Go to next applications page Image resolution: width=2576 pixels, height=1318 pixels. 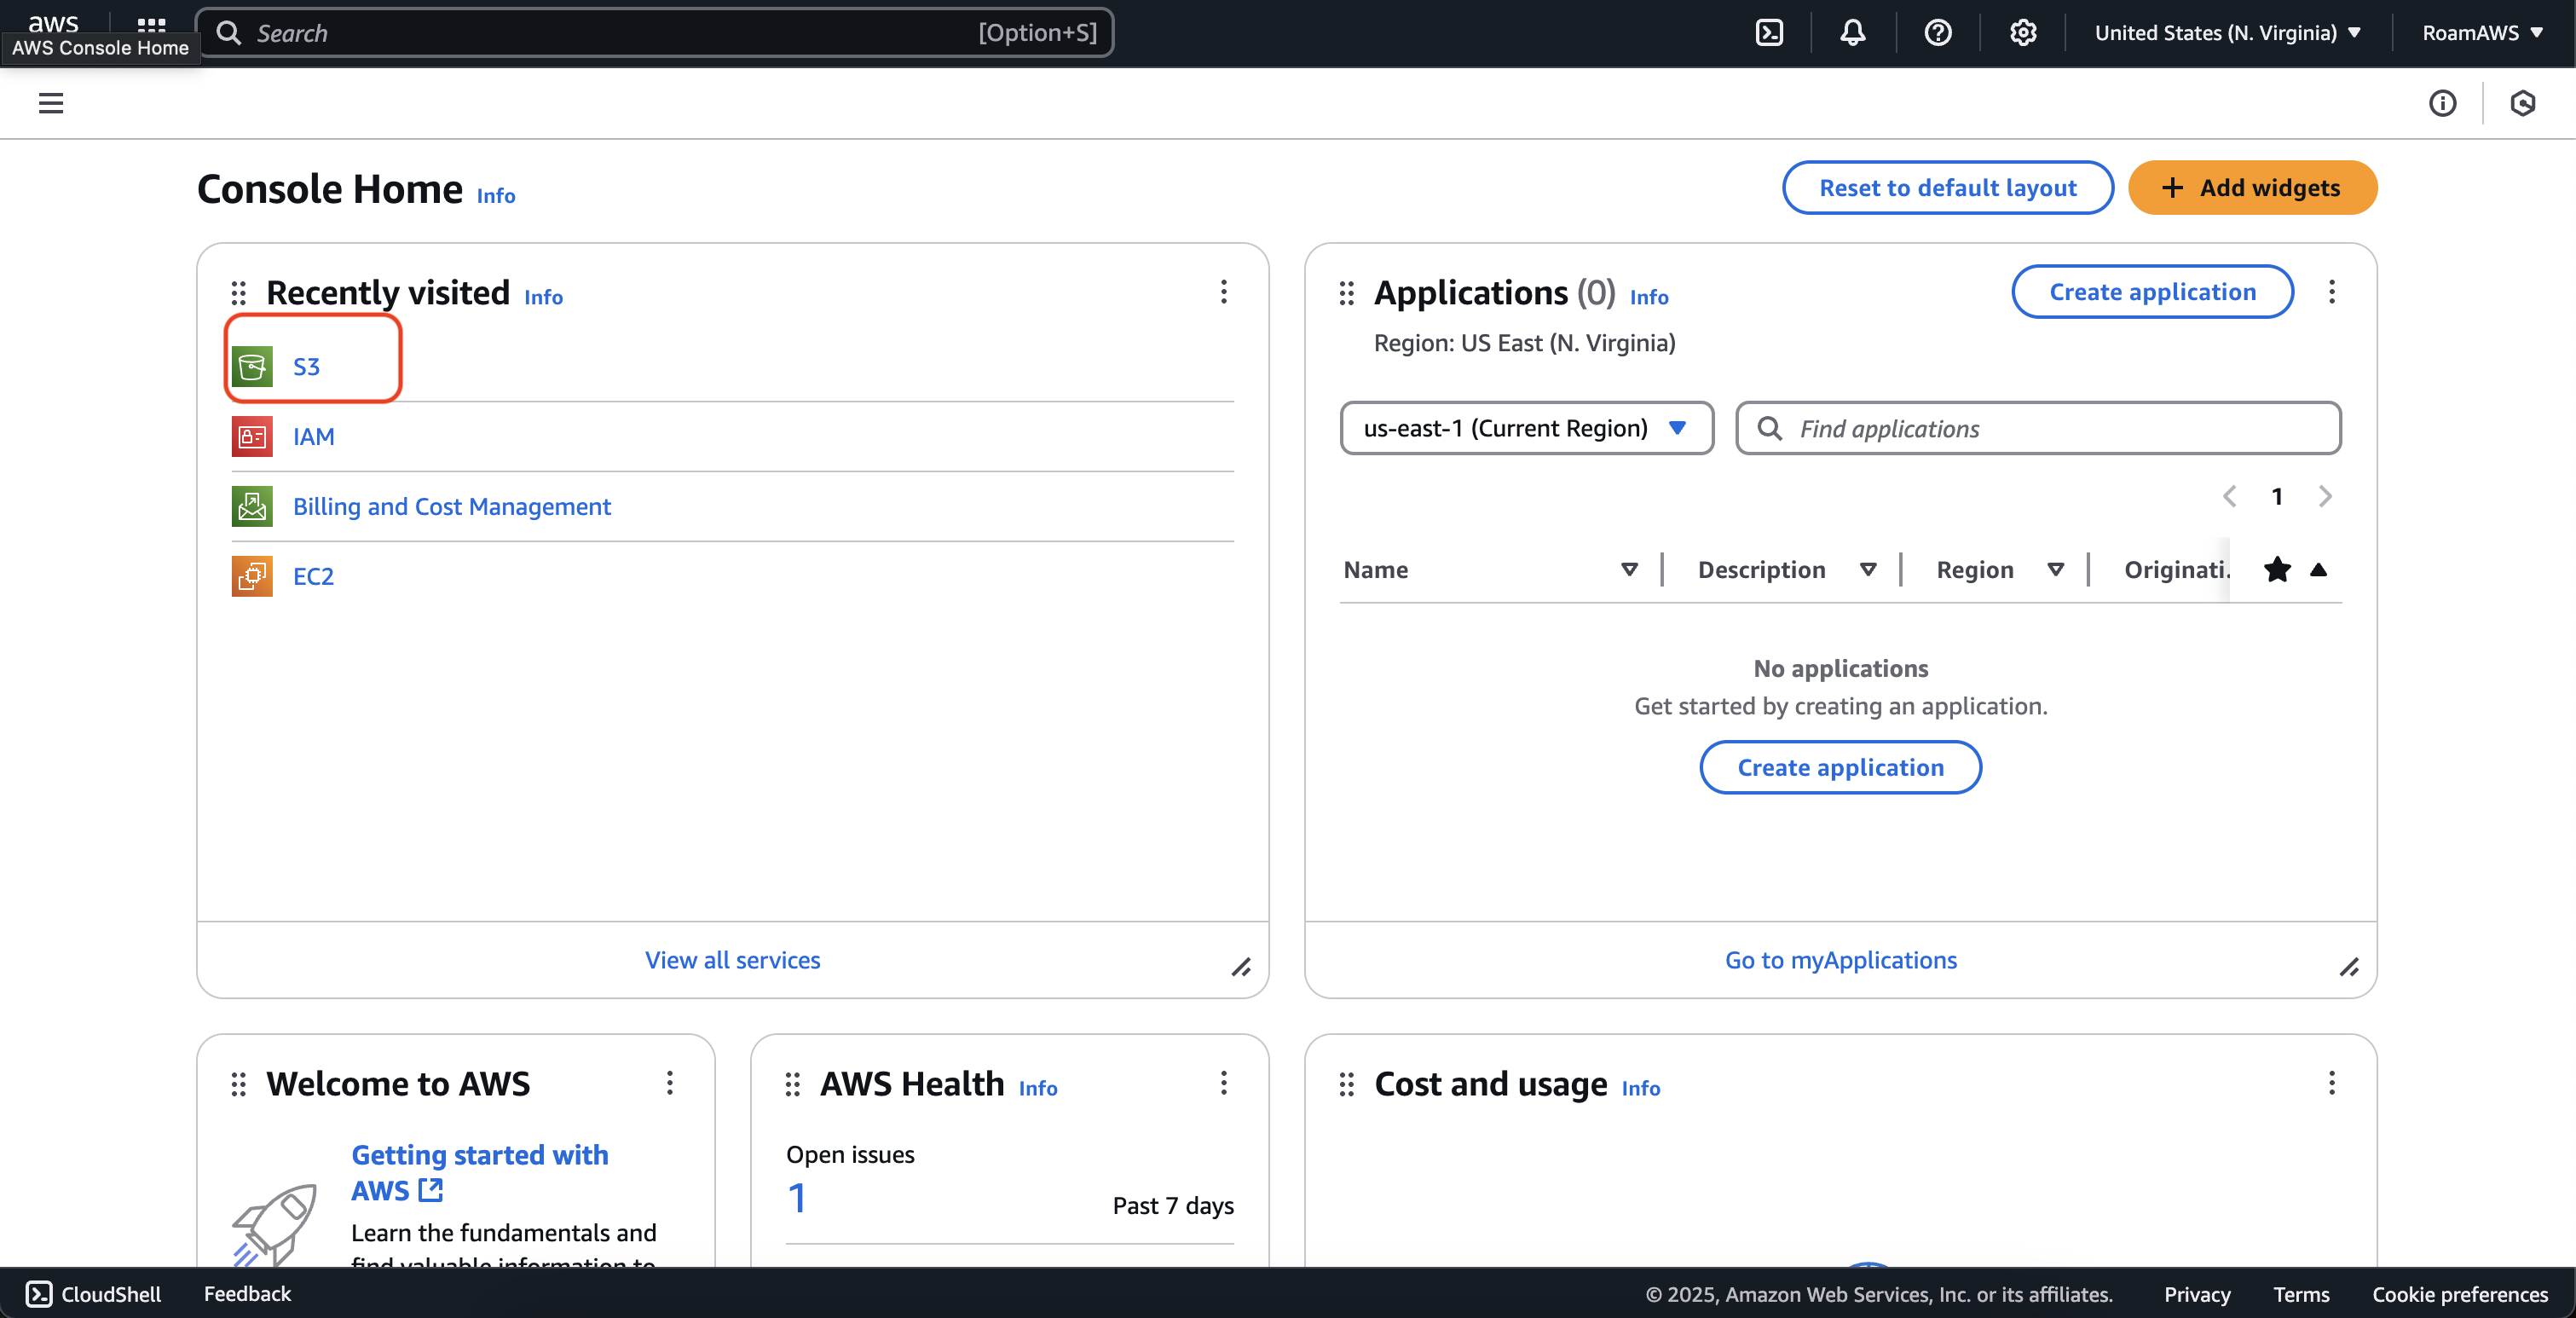[x=2325, y=496]
